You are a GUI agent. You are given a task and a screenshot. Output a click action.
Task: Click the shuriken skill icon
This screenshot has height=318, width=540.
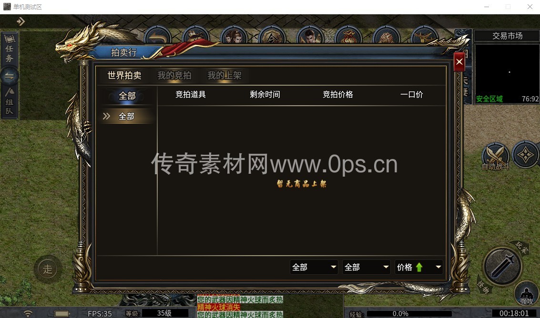click(x=525, y=154)
